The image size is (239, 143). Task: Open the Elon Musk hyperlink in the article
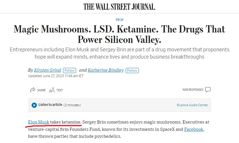tap(39, 122)
